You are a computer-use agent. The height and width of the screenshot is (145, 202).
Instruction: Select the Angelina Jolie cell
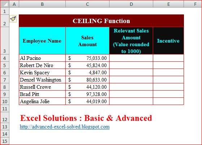tap(42, 101)
